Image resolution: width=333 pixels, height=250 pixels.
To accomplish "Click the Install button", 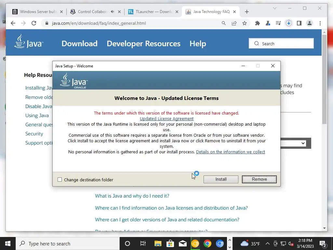I will (221, 179).
